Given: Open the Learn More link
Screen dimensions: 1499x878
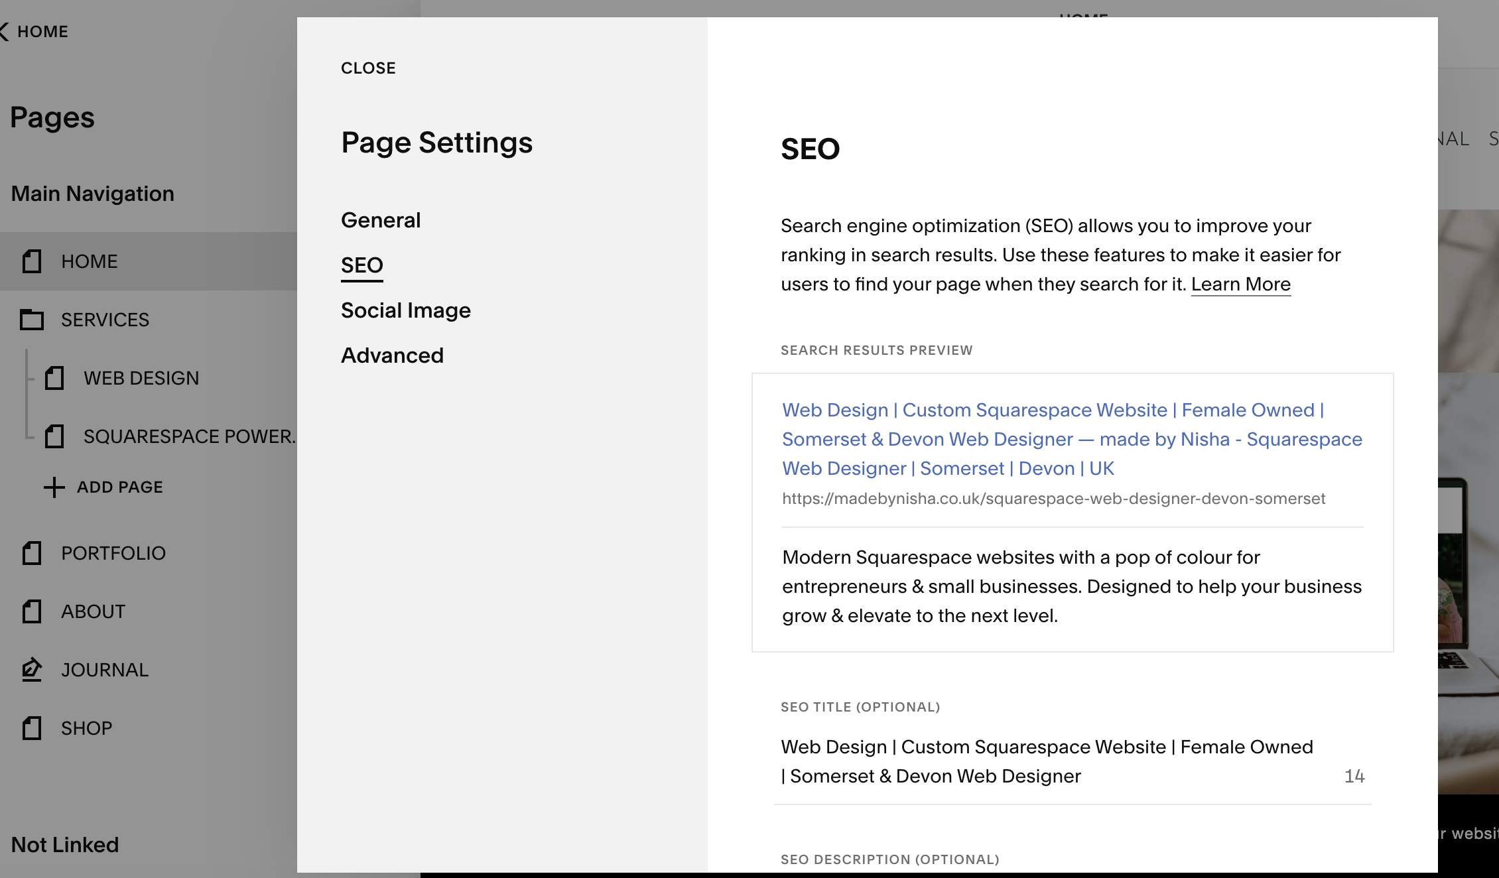Looking at the screenshot, I should [x=1240, y=284].
